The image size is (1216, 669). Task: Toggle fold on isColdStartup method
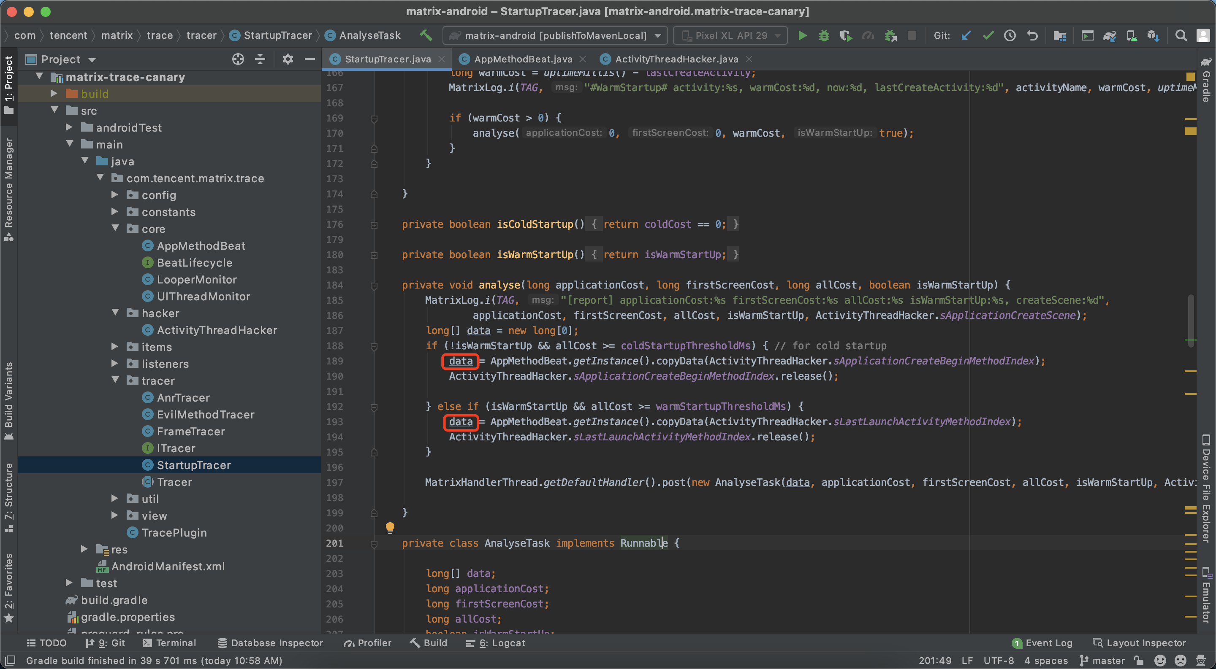pos(374,224)
